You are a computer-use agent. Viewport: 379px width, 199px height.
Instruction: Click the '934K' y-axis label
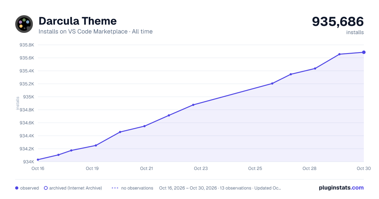click(29, 162)
